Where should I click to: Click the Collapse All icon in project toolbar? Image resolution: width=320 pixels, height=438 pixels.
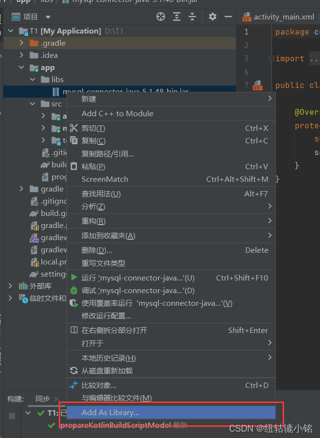click(x=191, y=17)
